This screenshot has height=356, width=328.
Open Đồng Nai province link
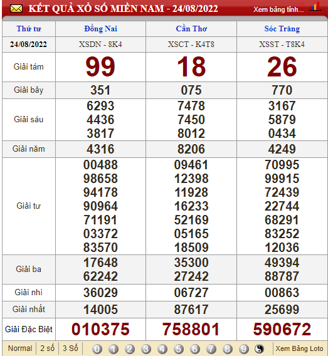coord(100,29)
